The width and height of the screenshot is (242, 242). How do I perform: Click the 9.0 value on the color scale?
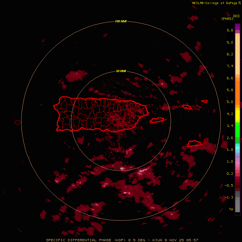[x=230, y=42]
